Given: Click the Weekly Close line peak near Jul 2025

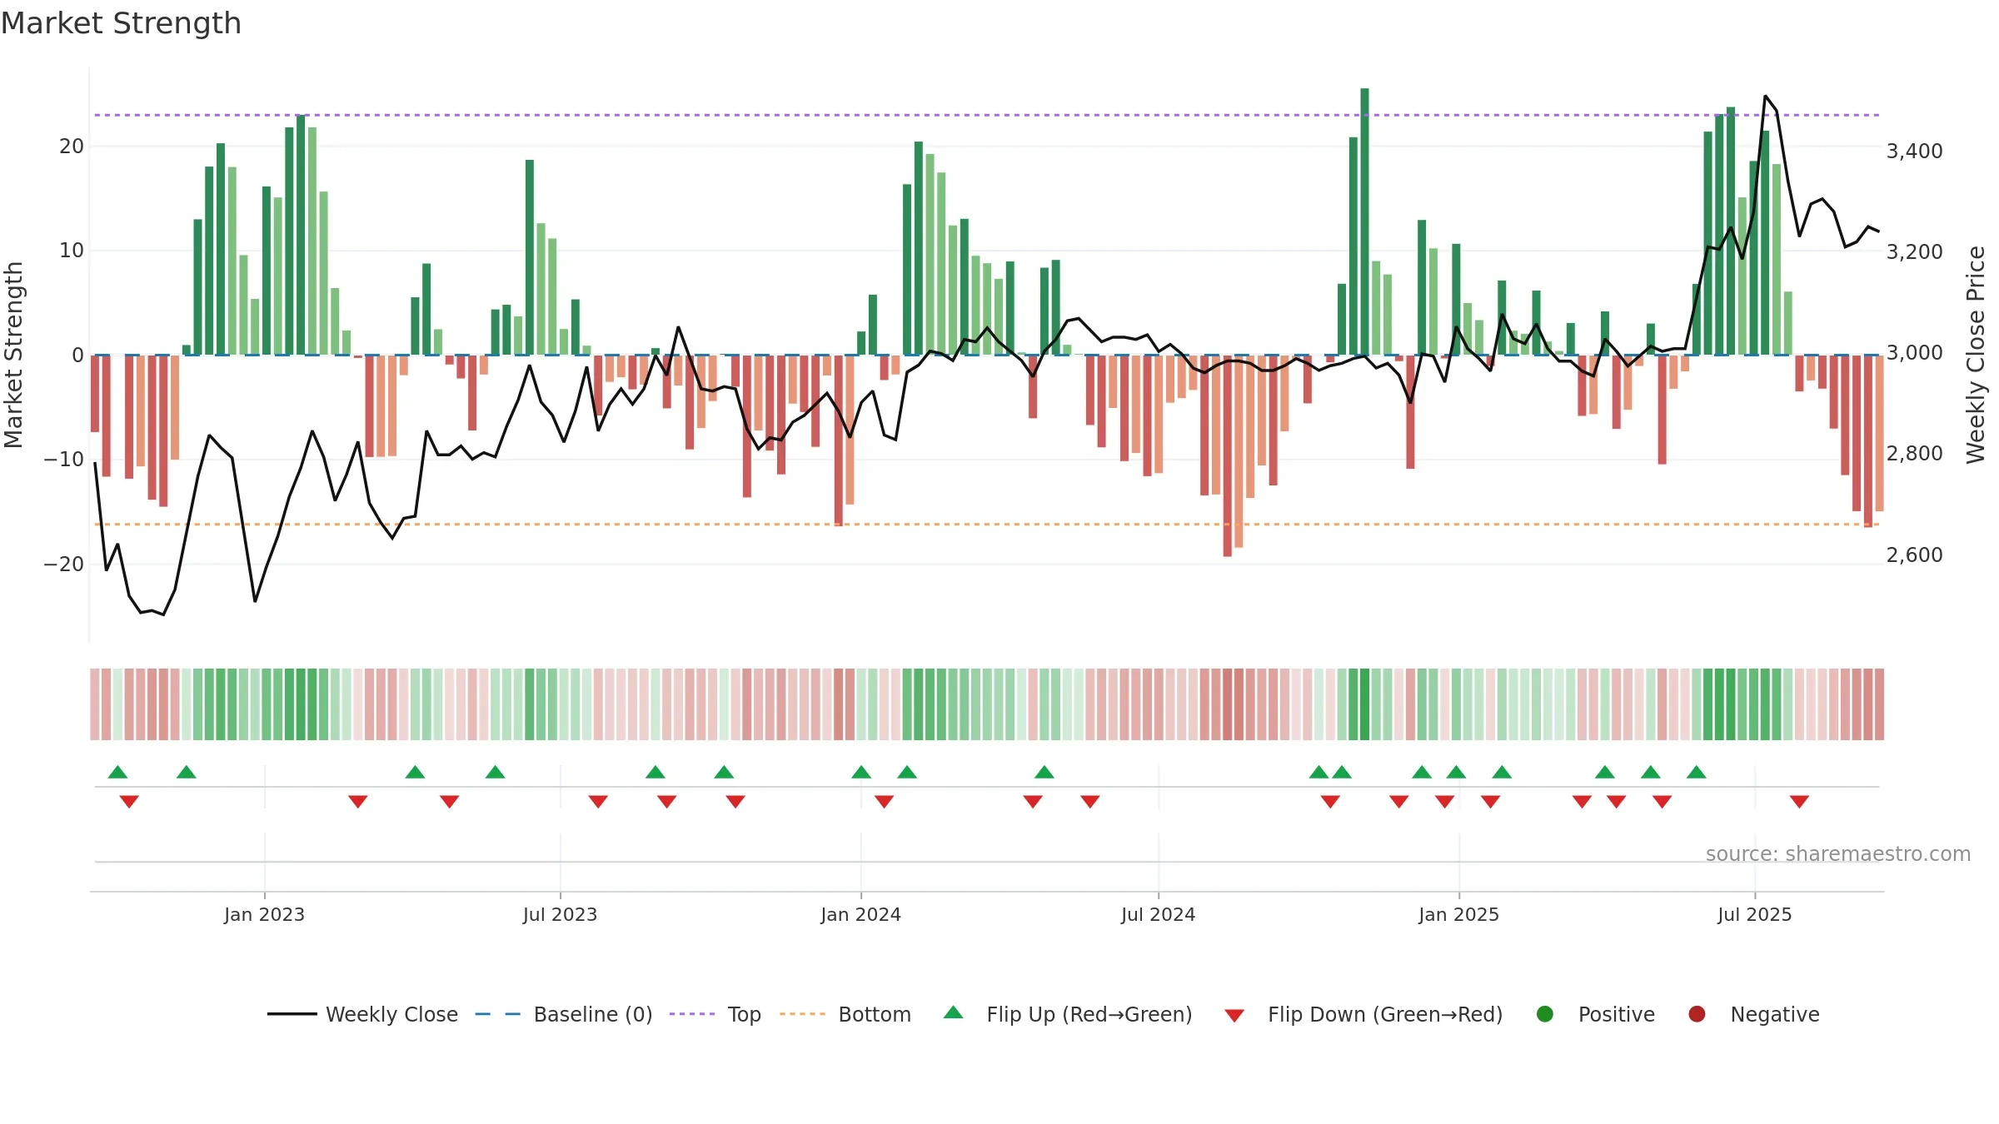Looking at the screenshot, I should pyautogui.click(x=1765, y=97).
